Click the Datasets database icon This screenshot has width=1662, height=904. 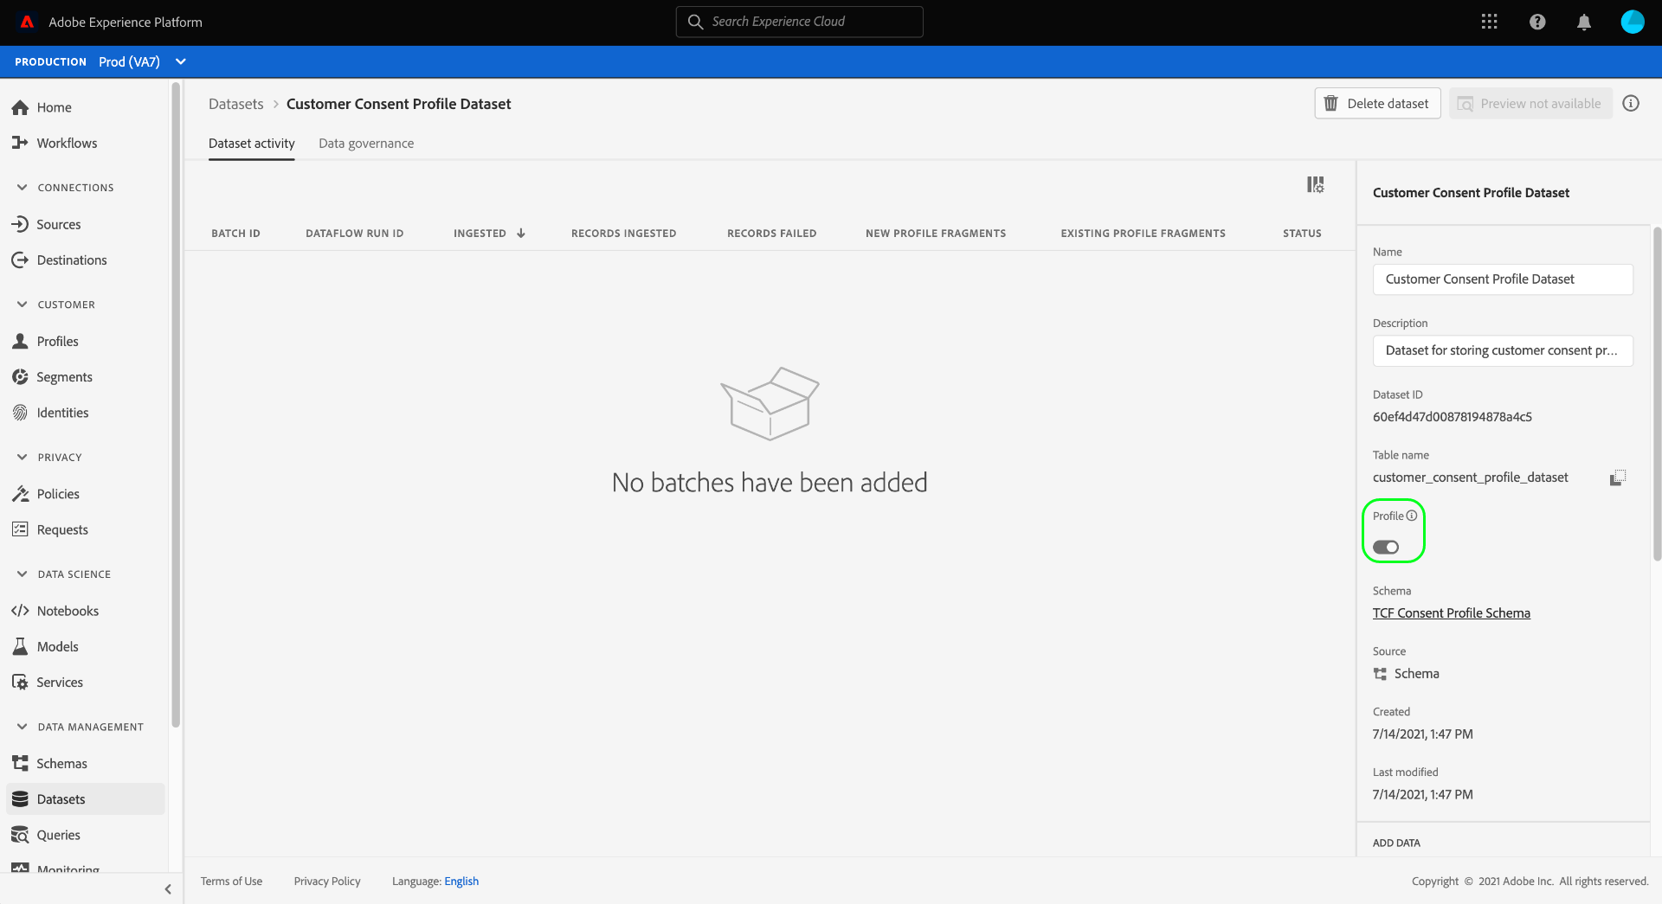(x=20, y=799)
